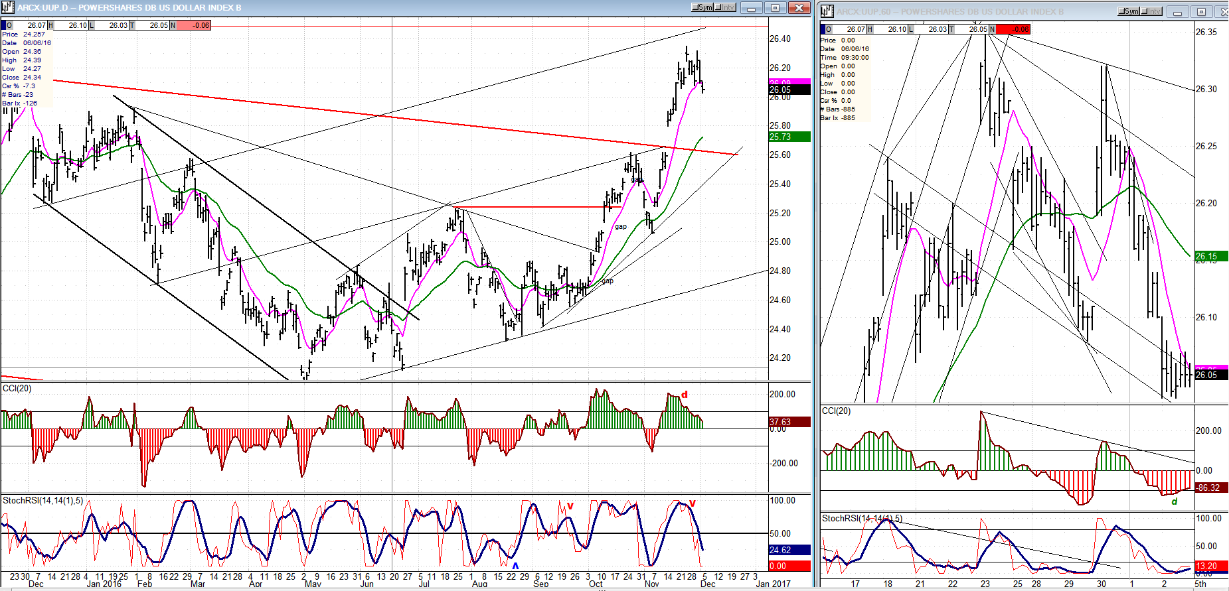The height and width of the screenshot is (591, 1229).
Task: Minimize the 60-minute UUP chart window
Action: point(1178,12)
